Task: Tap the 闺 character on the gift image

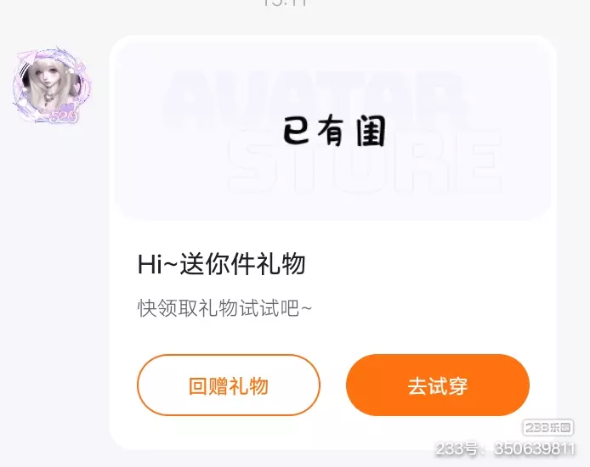Action: pos(371,131)
